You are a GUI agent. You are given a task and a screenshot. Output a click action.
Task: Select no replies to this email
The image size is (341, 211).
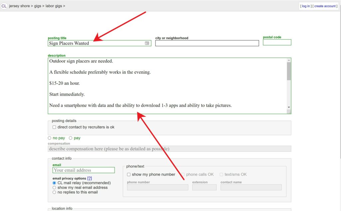(x=54, y=192)
